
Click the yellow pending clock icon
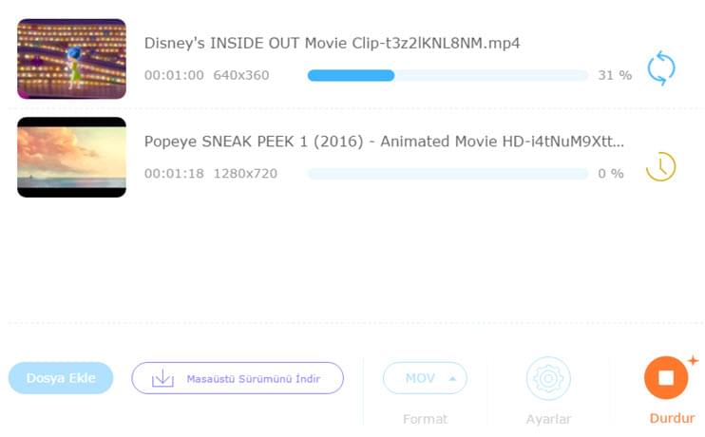pos(660,167)
